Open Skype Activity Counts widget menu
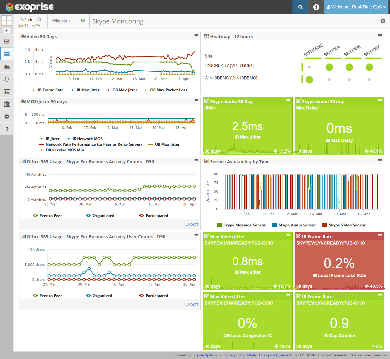 [196, 161]
